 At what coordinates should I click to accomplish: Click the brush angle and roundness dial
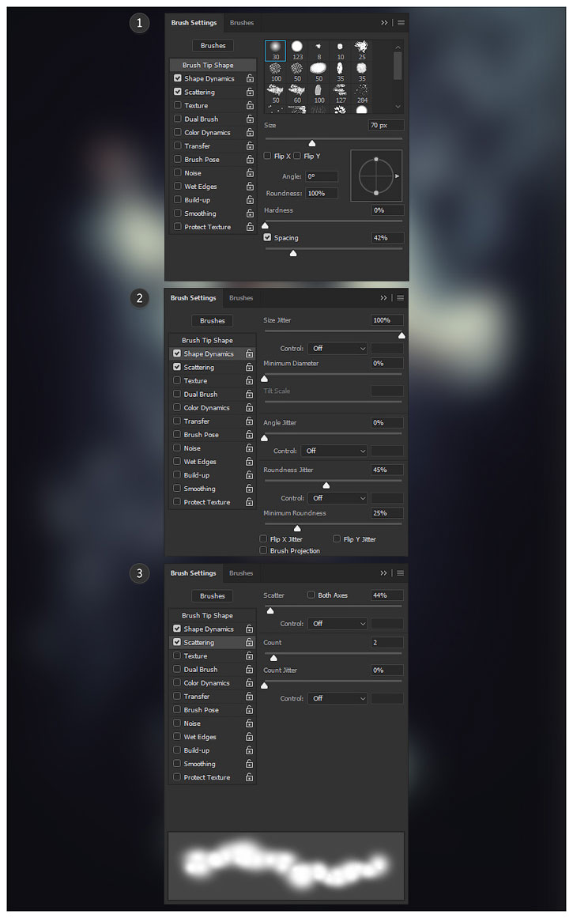(x=376, y=176)
